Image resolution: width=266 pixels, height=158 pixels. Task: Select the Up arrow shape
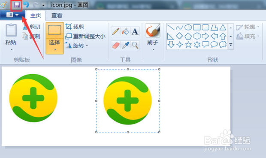(x=223, y=36)
